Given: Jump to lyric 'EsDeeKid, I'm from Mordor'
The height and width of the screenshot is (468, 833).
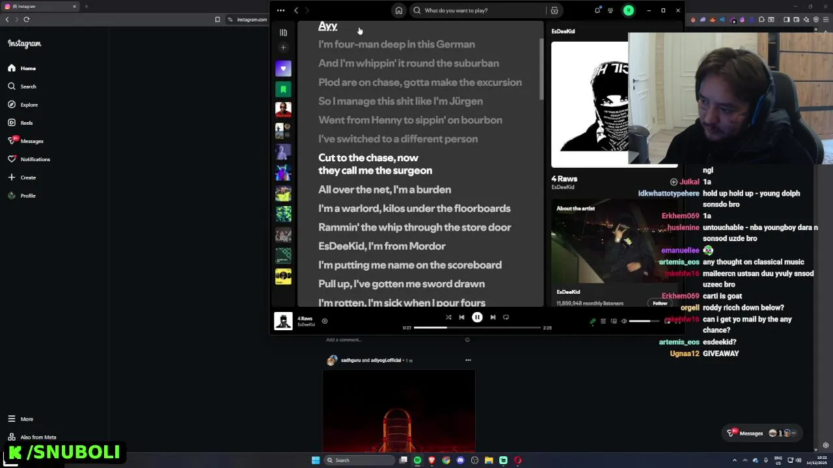Looking at the screenshot, I should coord(382,246).
